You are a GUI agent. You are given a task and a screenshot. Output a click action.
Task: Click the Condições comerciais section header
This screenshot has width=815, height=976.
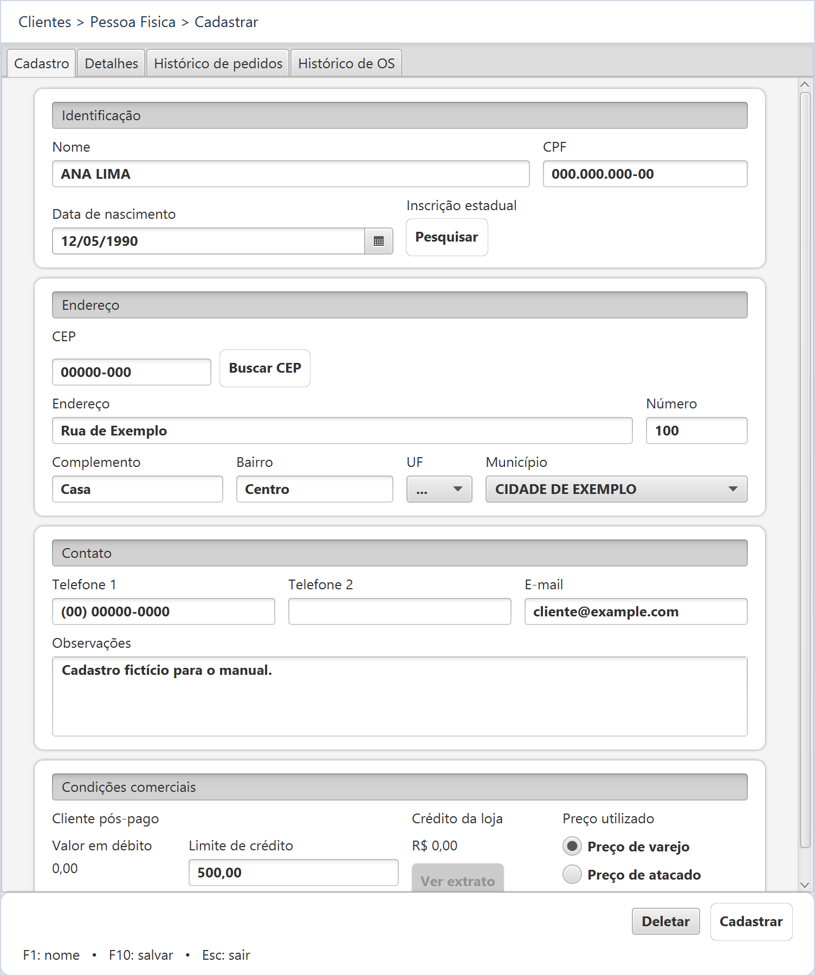[400, 787]
